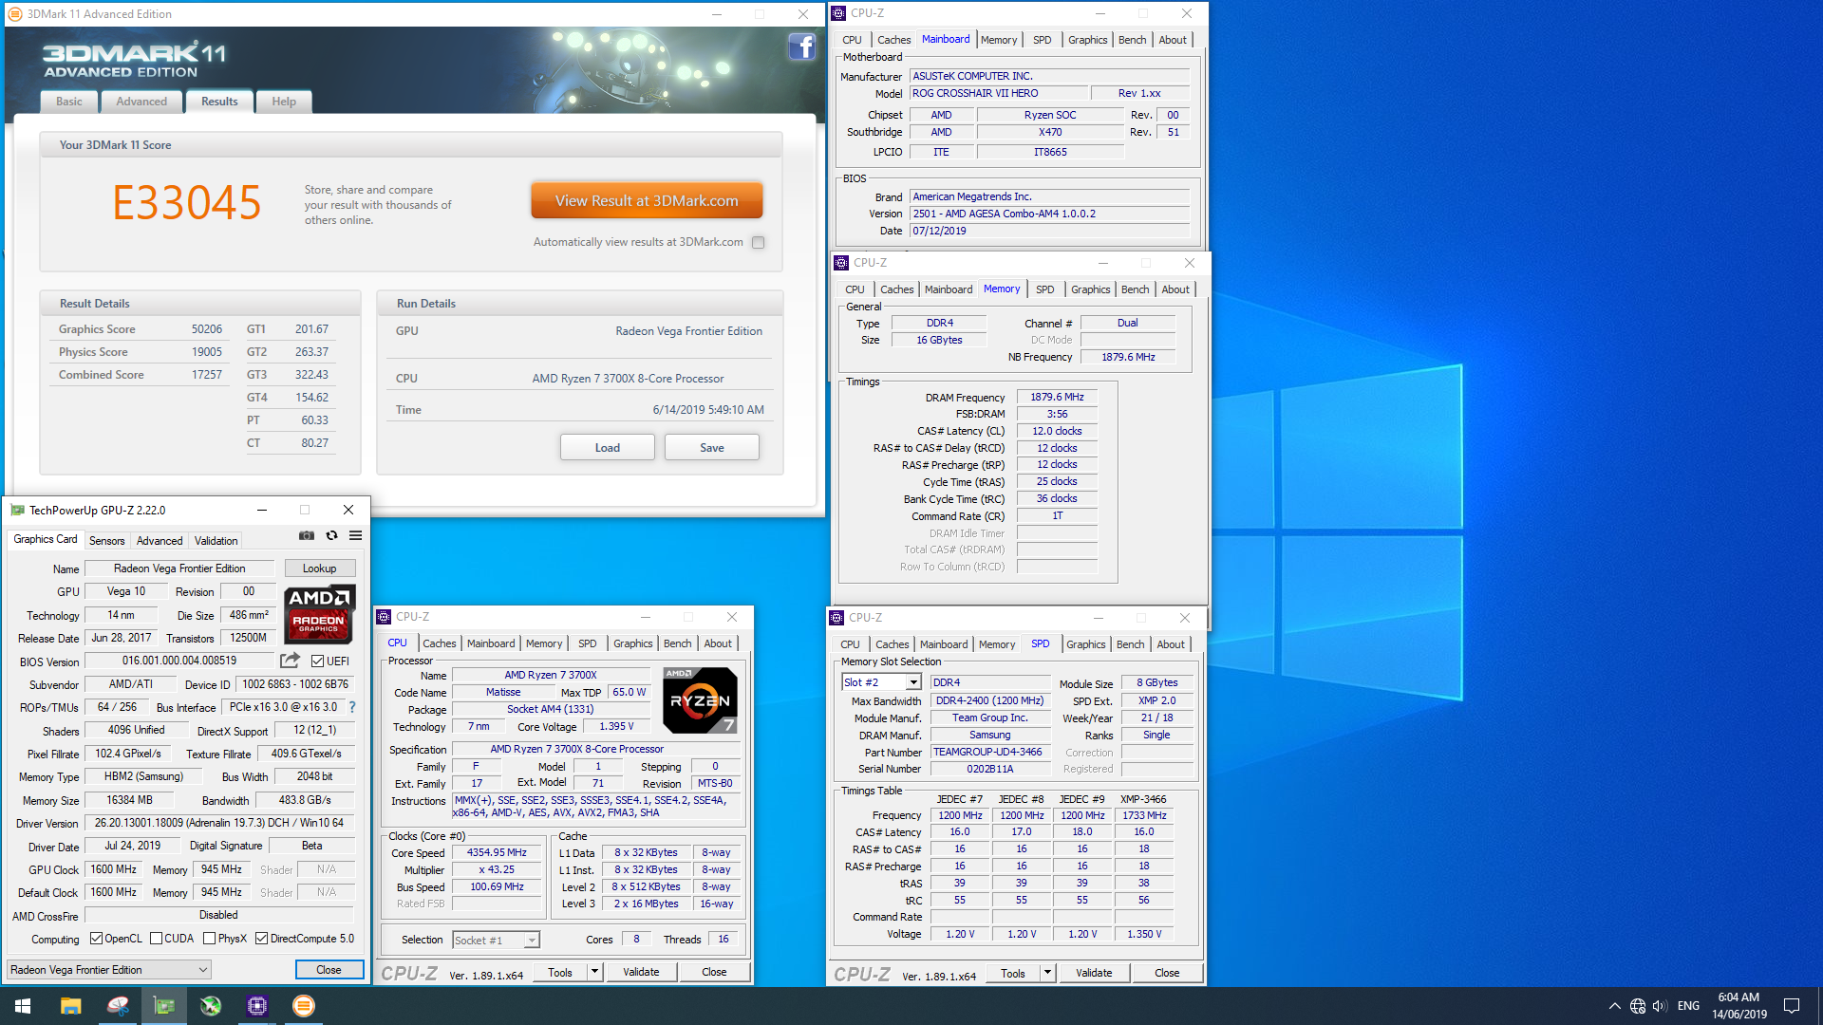Click the AMD Radeon Graphics logo
The image size is (1823, 1025).
[x=320, y=613]
